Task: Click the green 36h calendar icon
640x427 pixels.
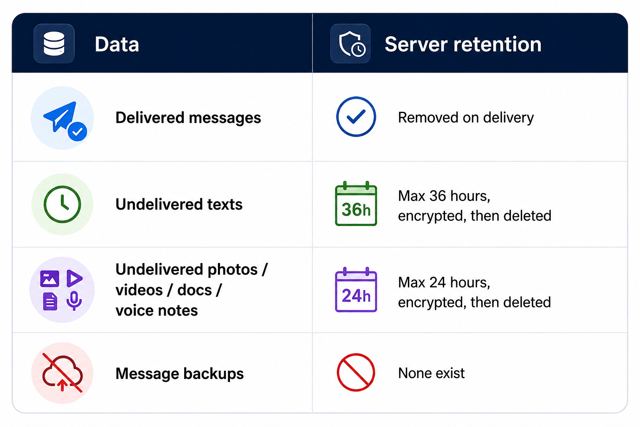Action: (356, 203)
